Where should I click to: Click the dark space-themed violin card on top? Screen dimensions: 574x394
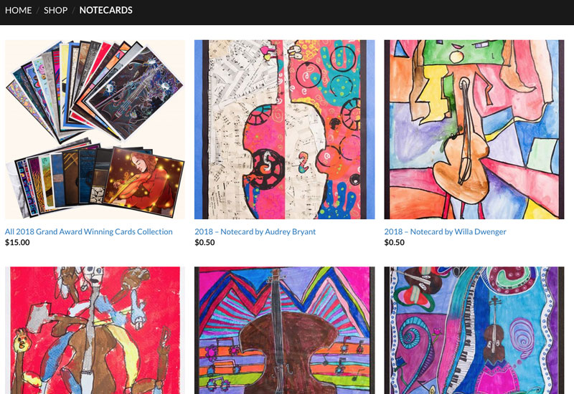(x=136, y=93)
